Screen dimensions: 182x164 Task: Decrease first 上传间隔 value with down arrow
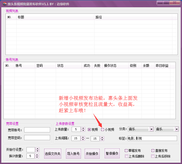(83, 140)
